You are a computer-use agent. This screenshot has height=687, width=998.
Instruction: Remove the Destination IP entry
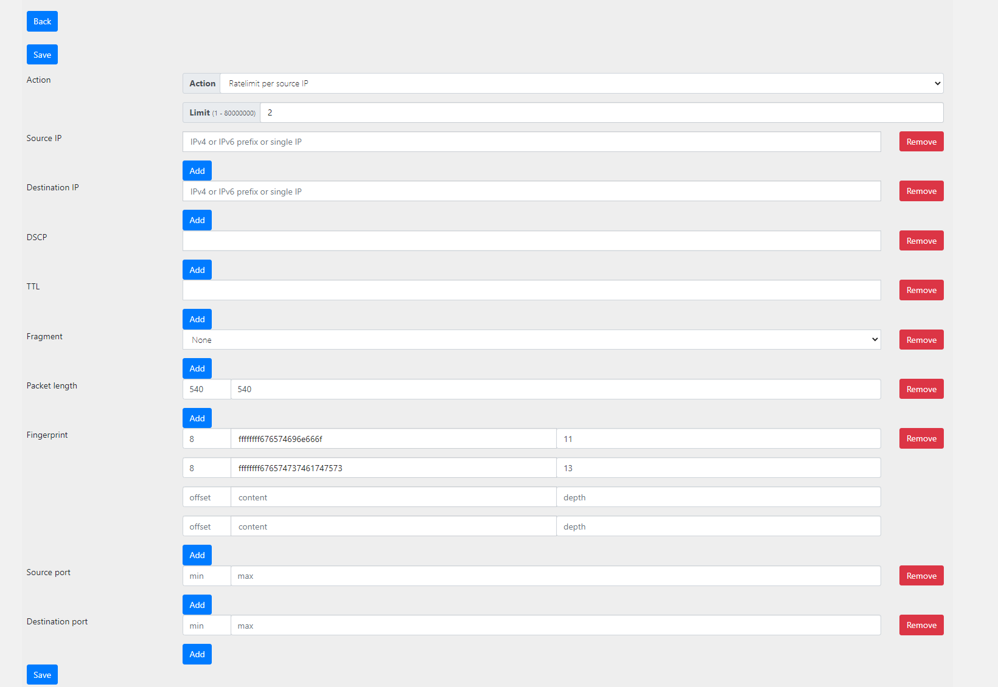pyautogui.click(x=921, y=192)
